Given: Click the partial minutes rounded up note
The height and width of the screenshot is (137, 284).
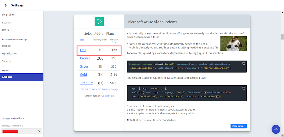Looking at the screenshot, I should pos(151,120).
